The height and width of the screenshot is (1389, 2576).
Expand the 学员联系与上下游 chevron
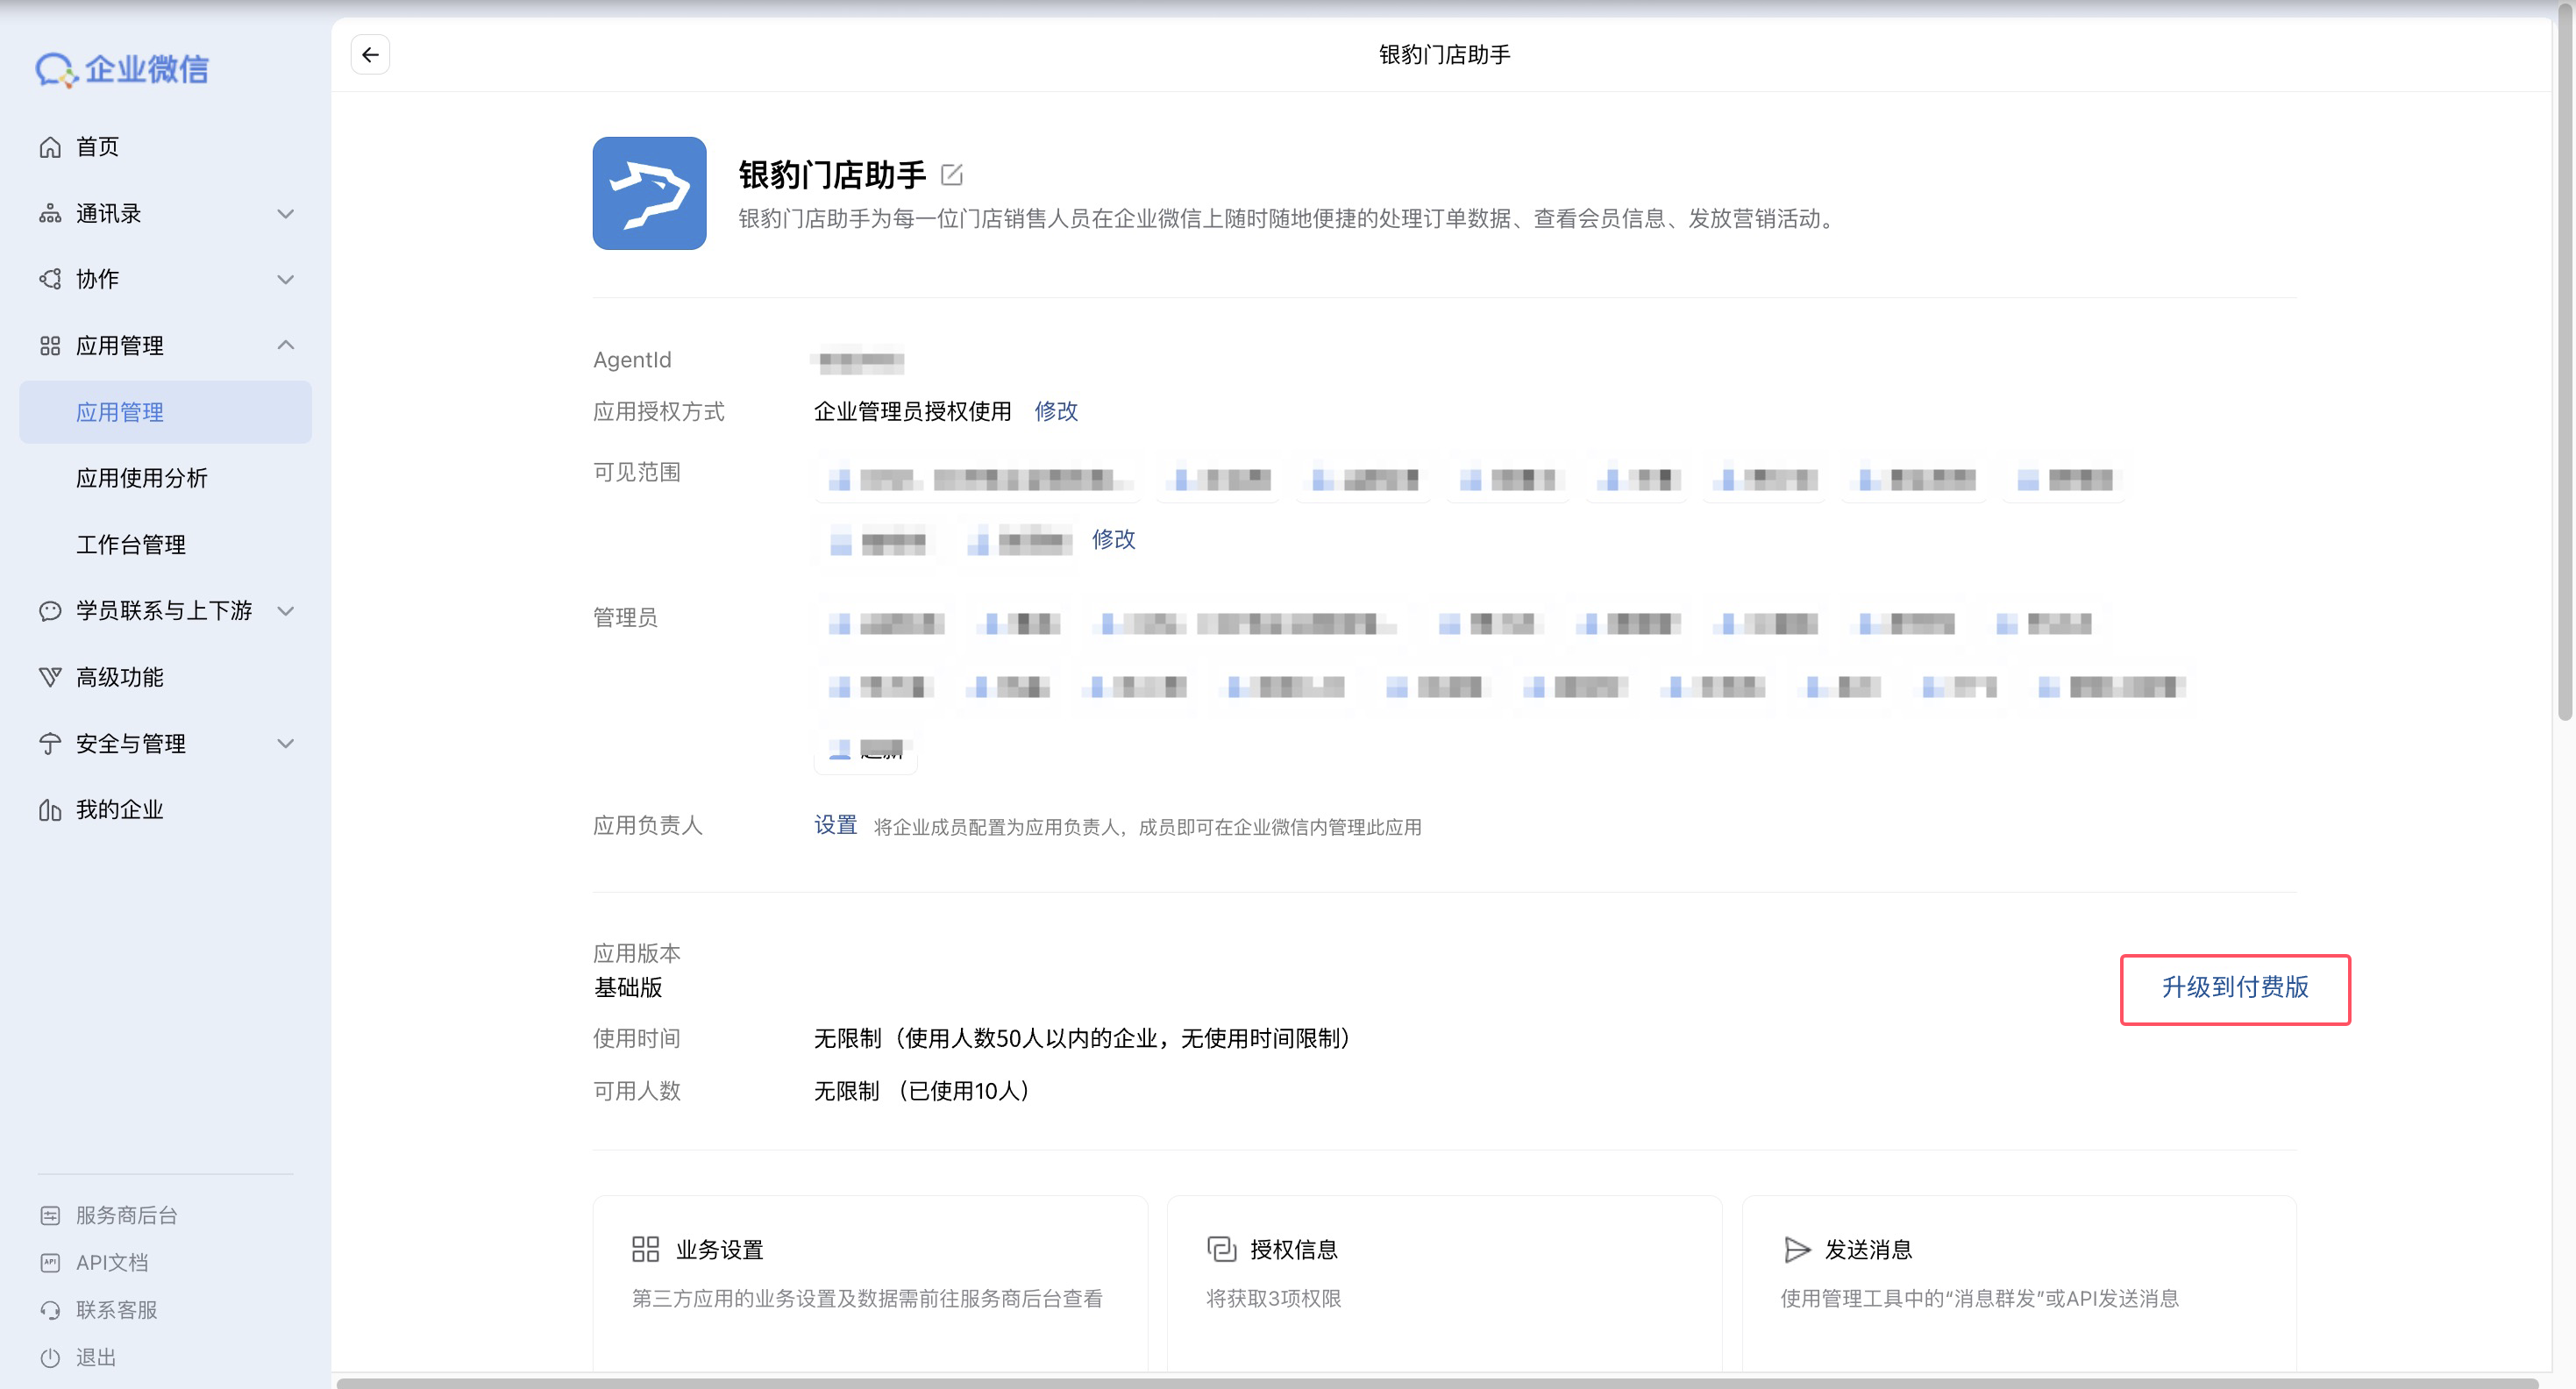[286, 611]
